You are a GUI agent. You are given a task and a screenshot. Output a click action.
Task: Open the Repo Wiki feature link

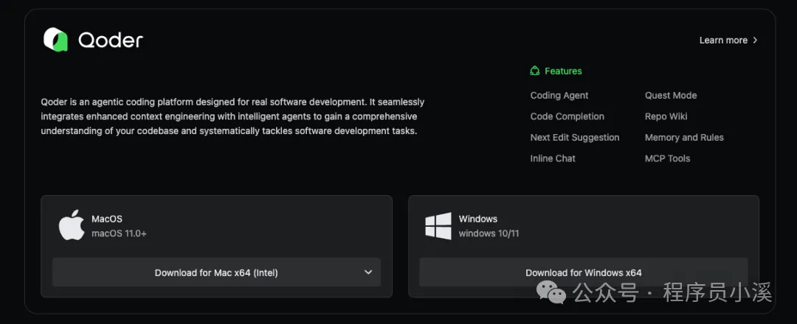pos(666,116)
